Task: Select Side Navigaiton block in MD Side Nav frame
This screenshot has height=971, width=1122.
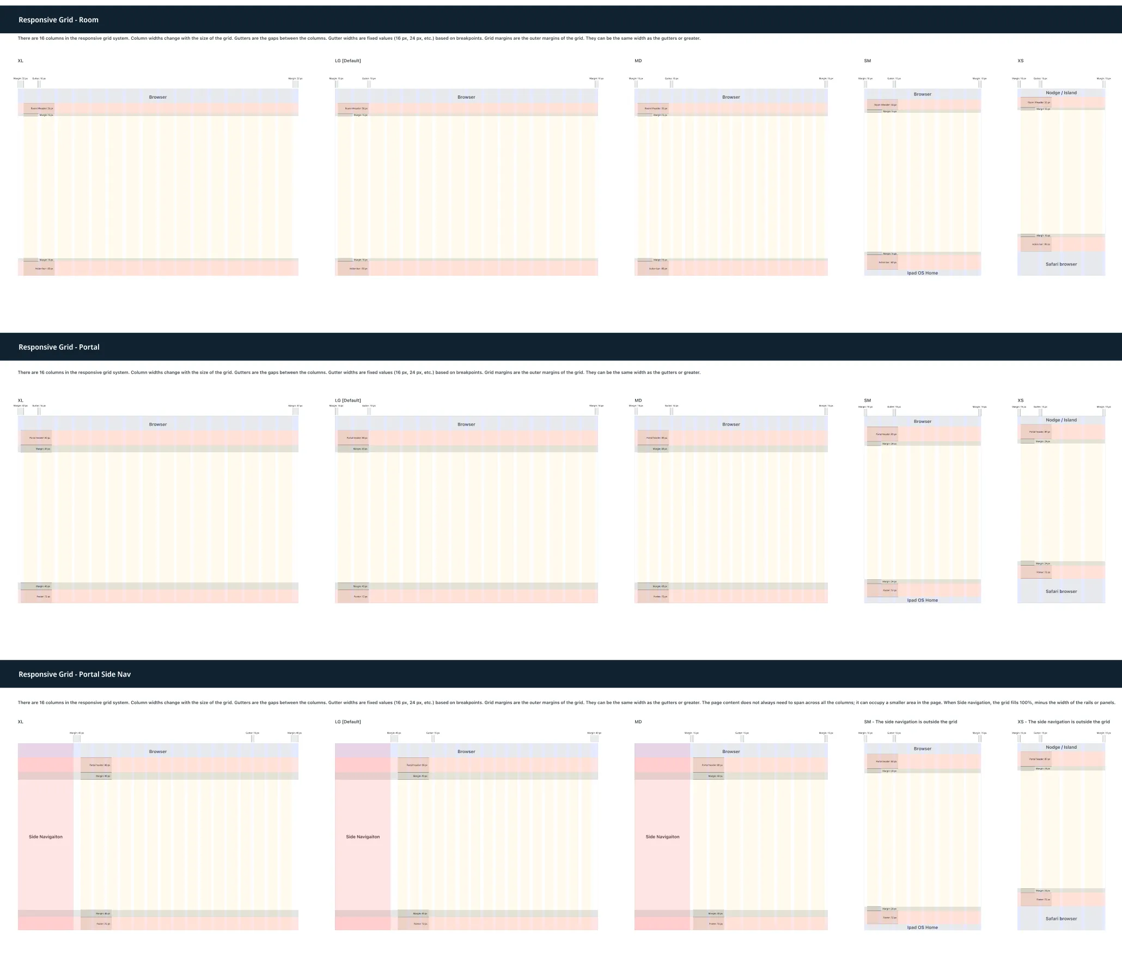Action: click(x=662, y=836)
